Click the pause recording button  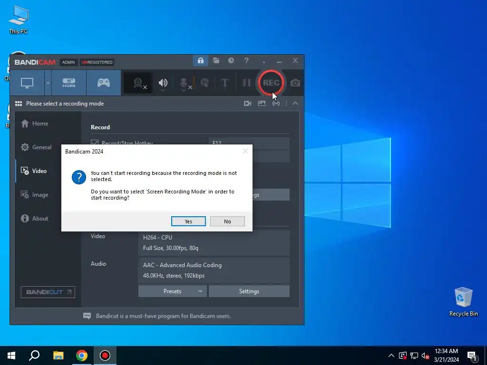(x=246, y=83)
